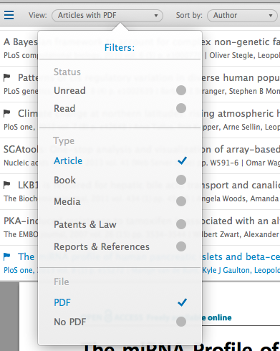280x351 pixels.
Task: Enable the Read status filter
Action: point(181,108)
